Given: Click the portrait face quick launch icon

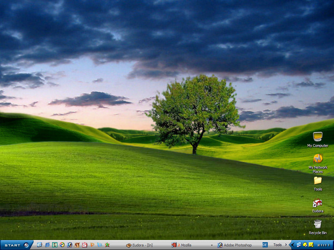Looking at the screenshot, I should click(x=77, y=245).
